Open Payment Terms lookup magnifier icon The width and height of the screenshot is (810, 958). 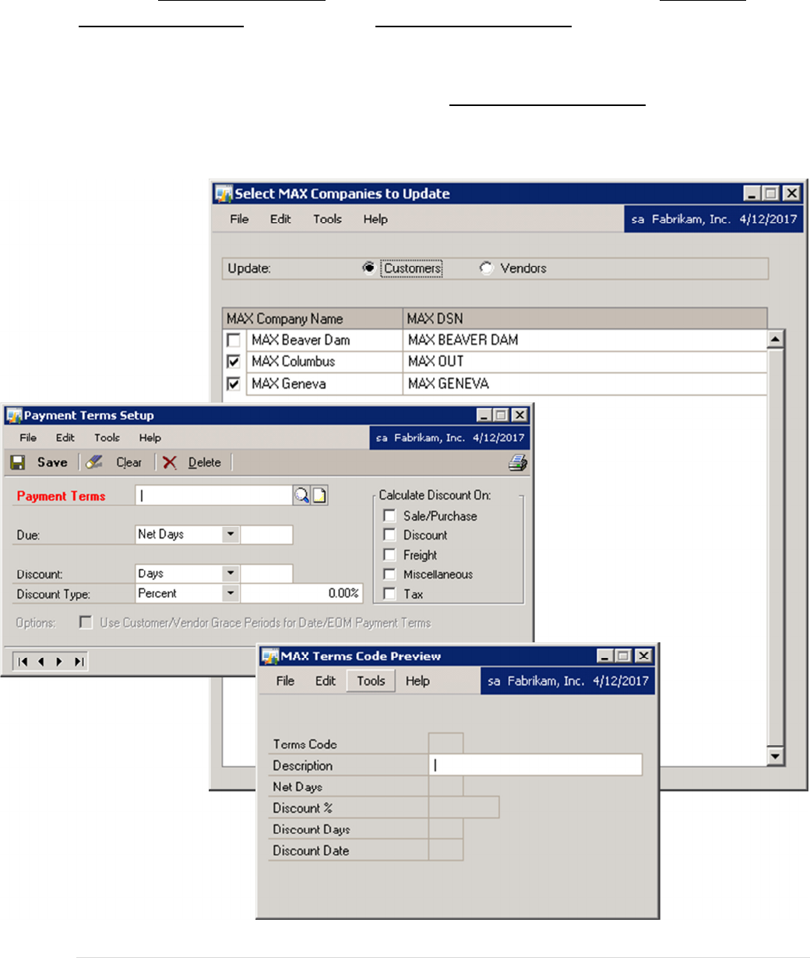(x=301, y=496)
